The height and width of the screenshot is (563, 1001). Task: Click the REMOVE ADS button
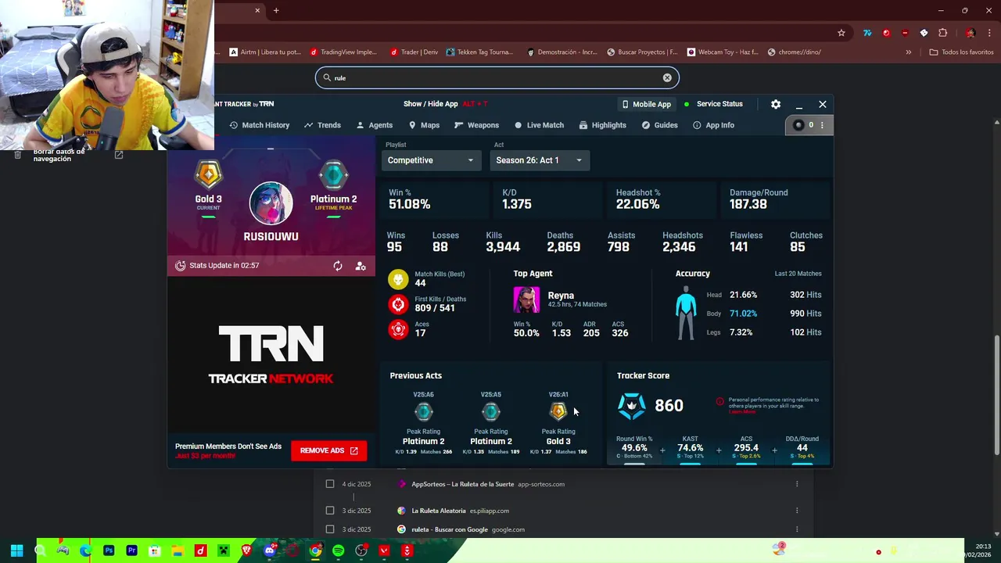(x=328, y=450)
